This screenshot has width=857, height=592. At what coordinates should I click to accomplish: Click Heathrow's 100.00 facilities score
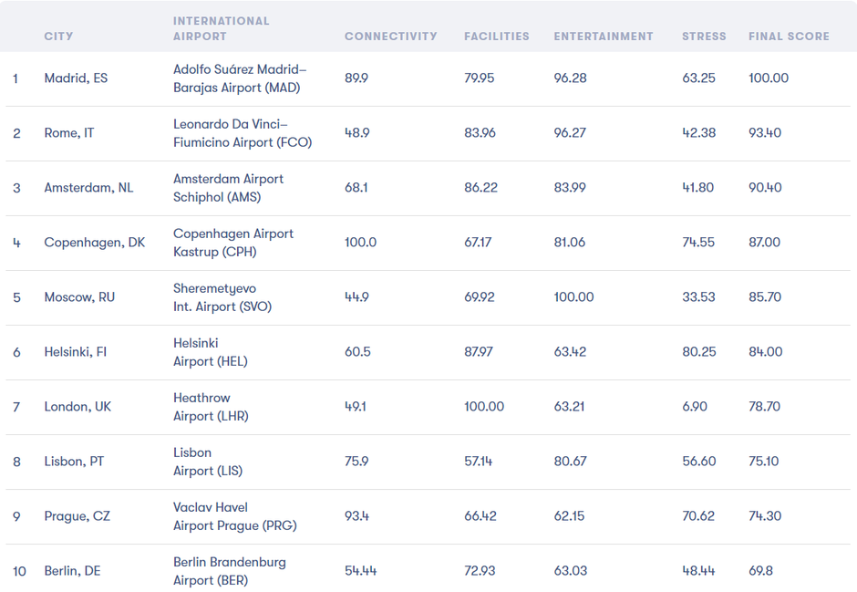pyautogui.click(x=483, y=407)
